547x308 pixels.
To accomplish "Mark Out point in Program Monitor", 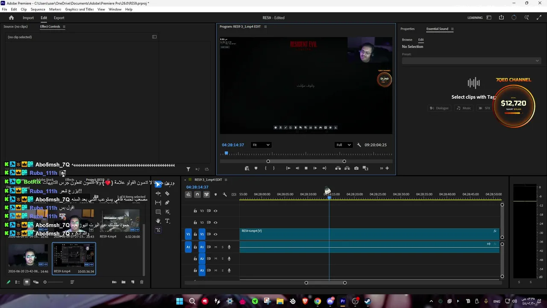I will point(274,168).
